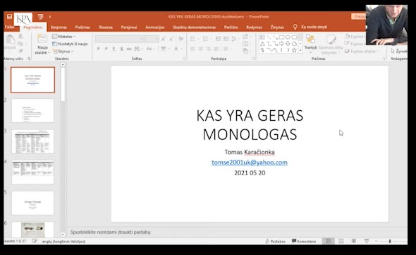Click the font color A button
Viewport: 416px width, 255px height.
[x=177, y=49]
